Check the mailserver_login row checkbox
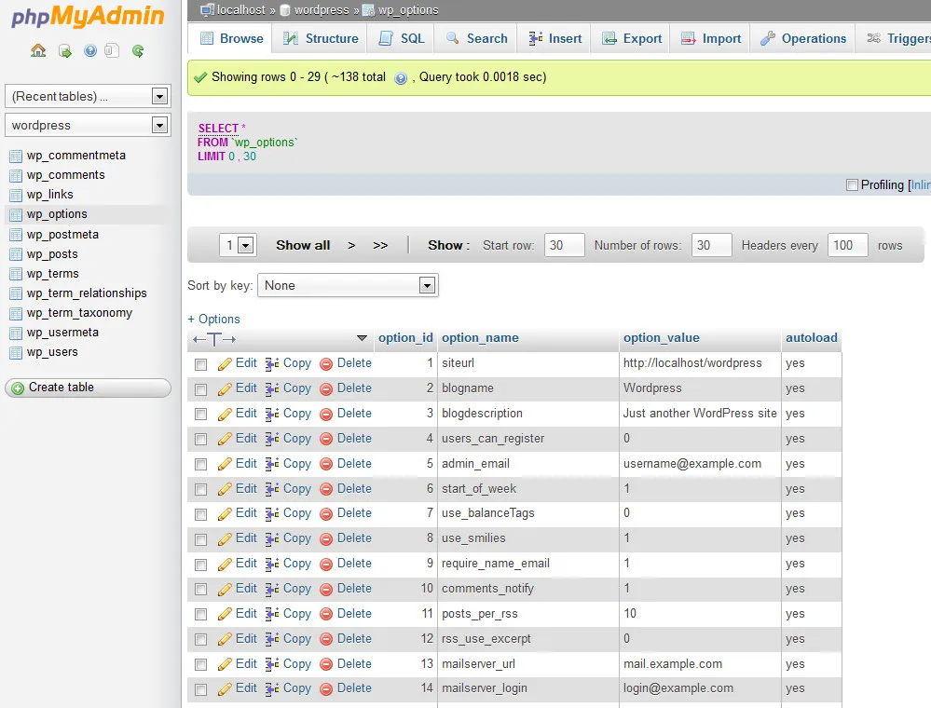 coord(200,689)
